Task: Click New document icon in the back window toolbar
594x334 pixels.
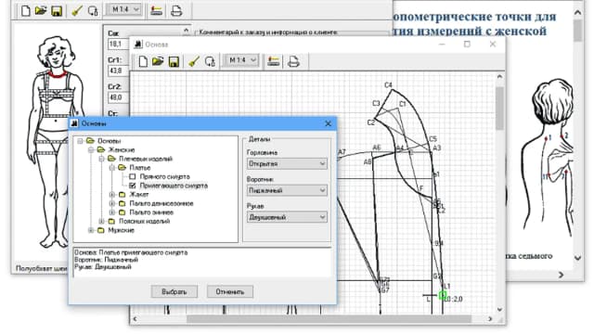Action: pyautogui.click(x=25, y=10)
